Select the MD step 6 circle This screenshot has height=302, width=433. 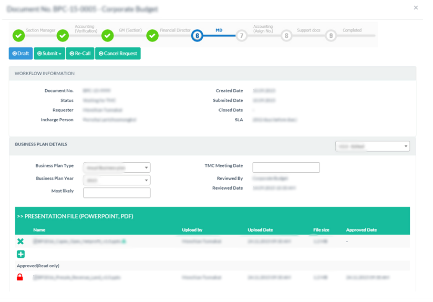coord(197,35)
